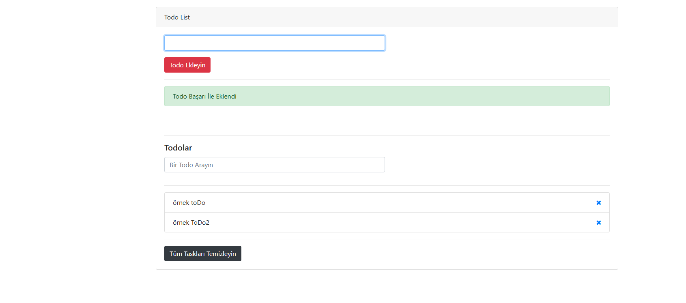Click the 'Todo List' card header
Screen dimensions: 686x303
point(177,17)
